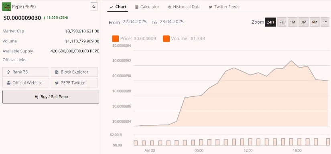
Task: Click the $0.0000092 y-axis label
Action: [122, 60]
